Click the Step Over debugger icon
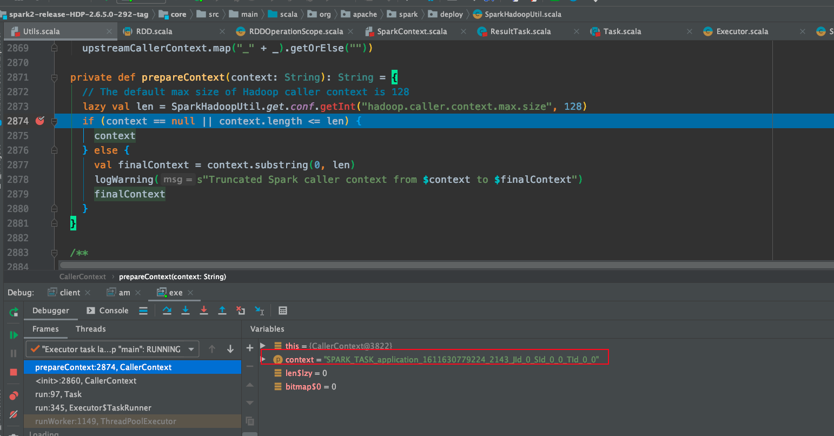 167,311
